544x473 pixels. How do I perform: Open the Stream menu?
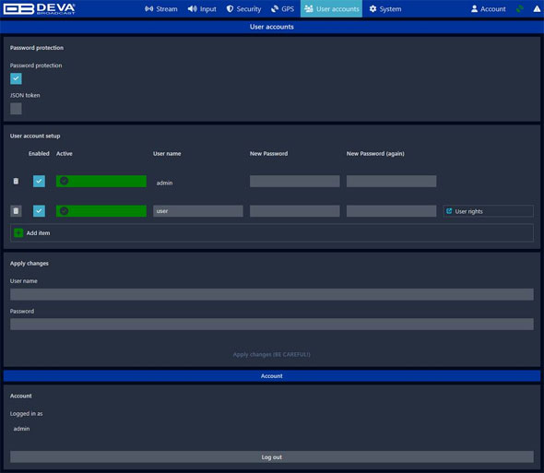coord(161,9)
